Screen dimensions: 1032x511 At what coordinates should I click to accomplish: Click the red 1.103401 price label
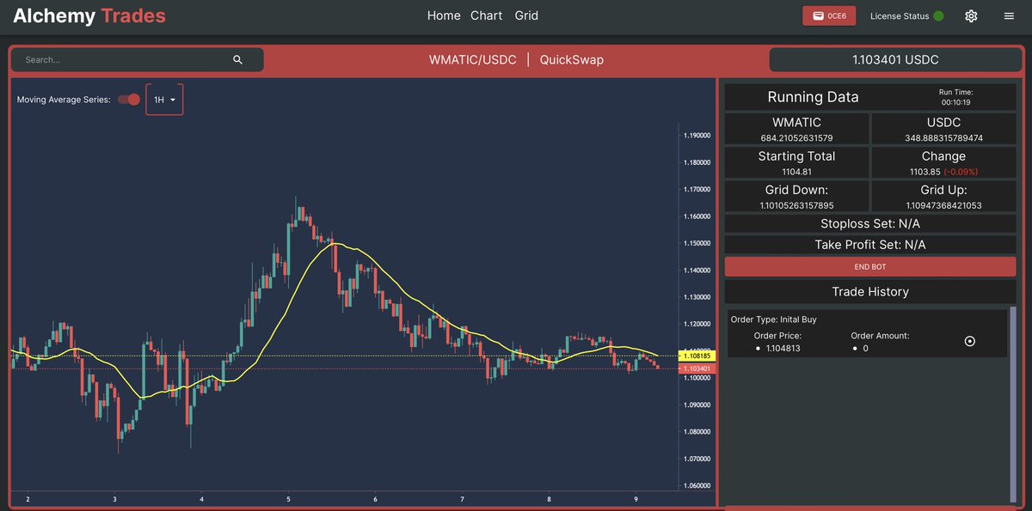[697, 368]
